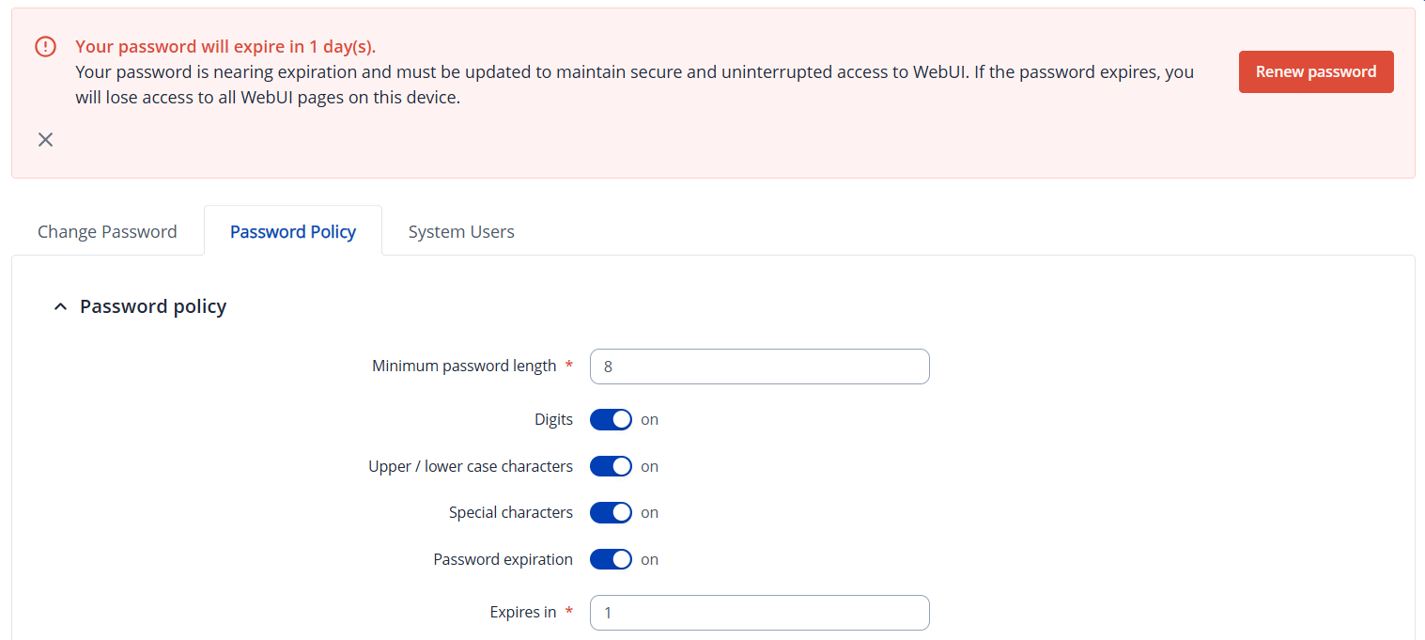Click the red warning exclamation icon
This screenshot has height=640, width=1425.
45,47
